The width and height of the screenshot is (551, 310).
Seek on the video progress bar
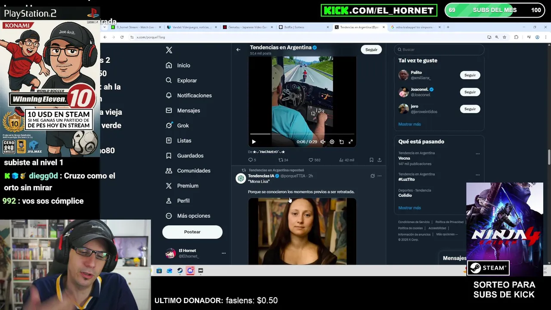coord(302,134)
